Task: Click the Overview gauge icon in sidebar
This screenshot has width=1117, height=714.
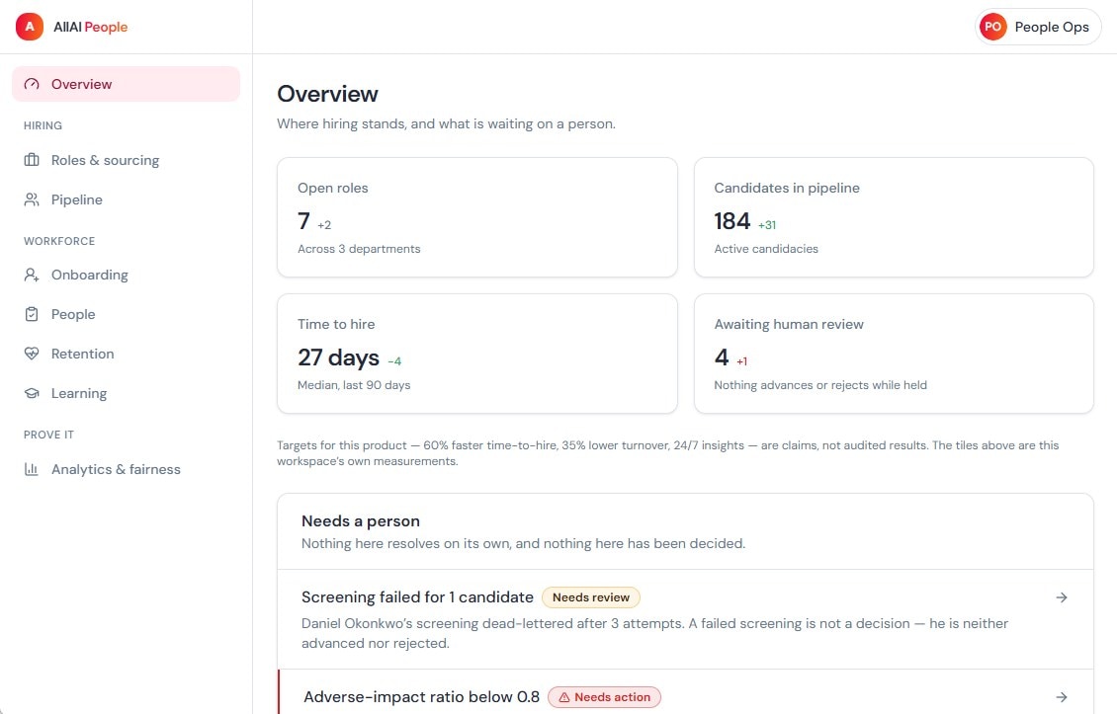Action: coord(32,84)
